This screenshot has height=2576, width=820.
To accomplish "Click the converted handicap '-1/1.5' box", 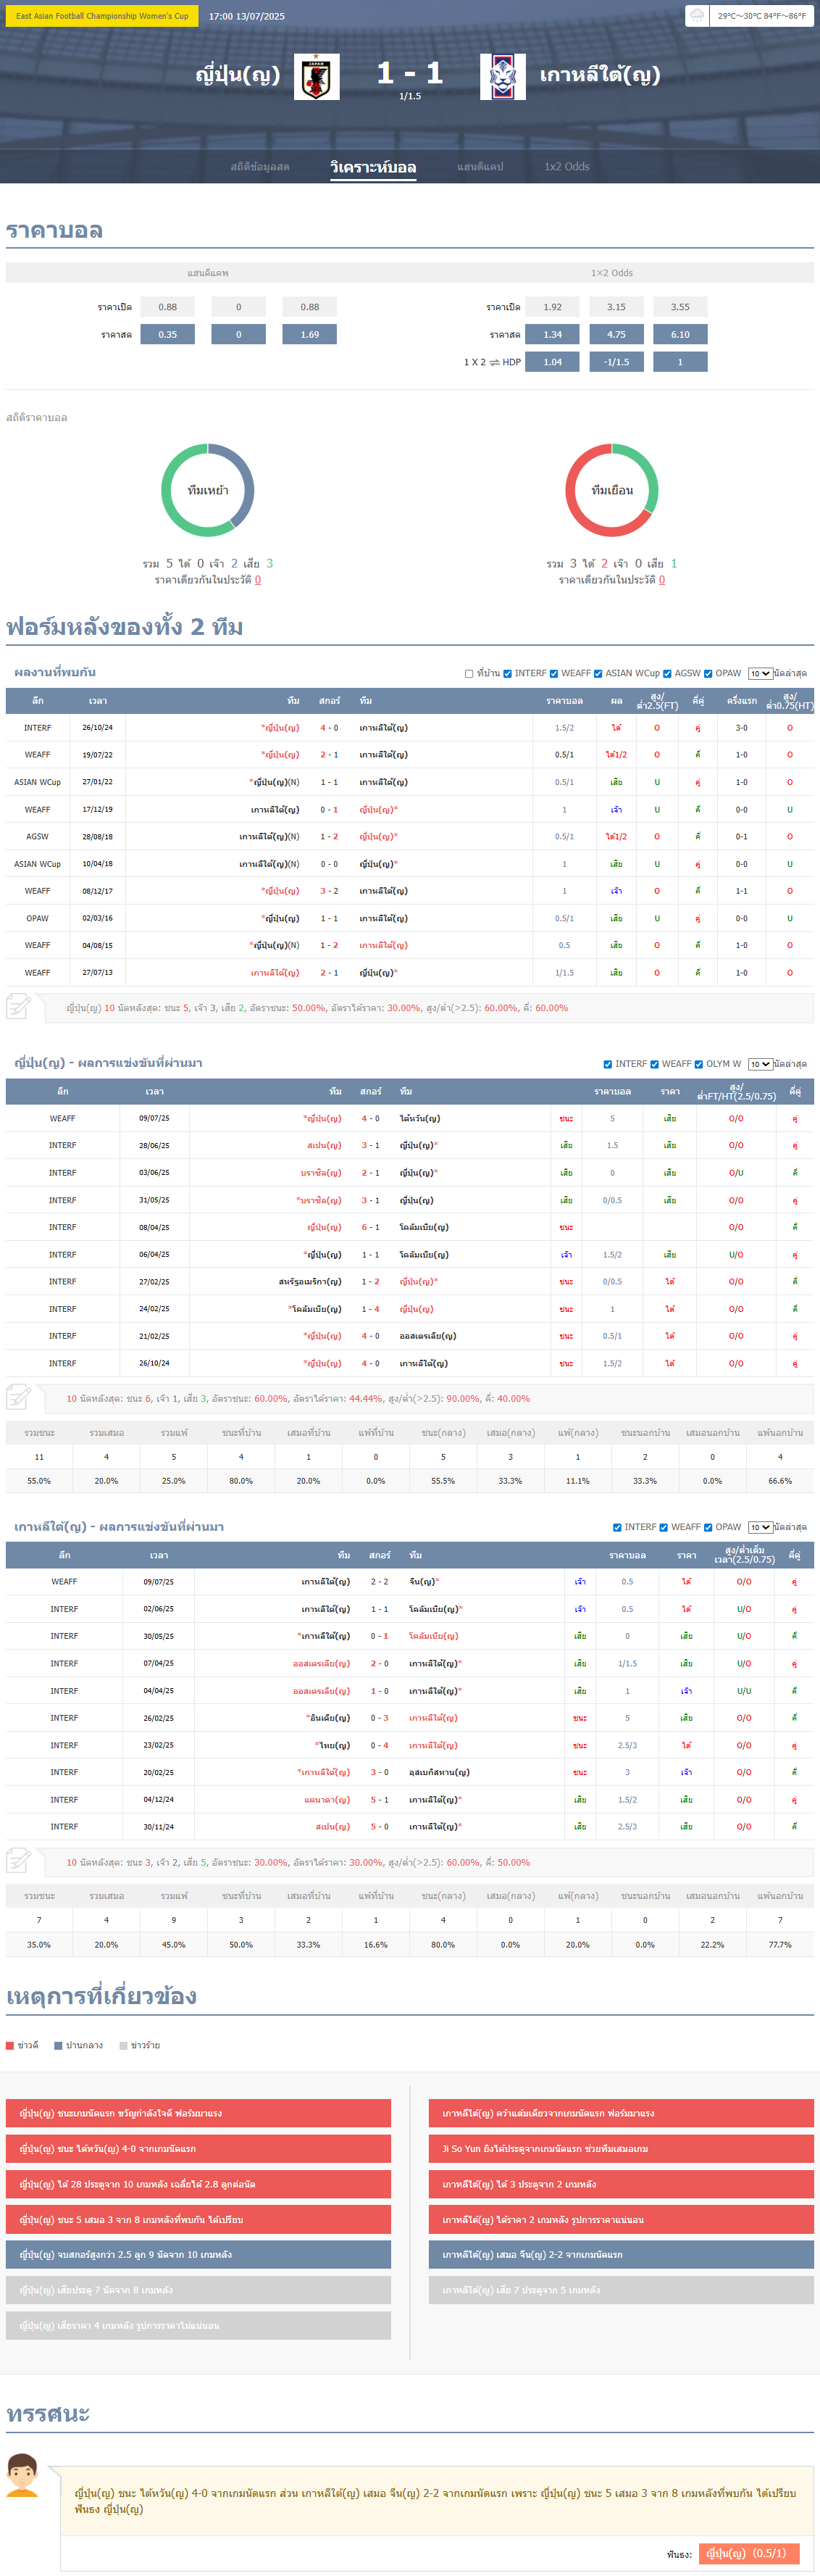I will coord(617,362).
